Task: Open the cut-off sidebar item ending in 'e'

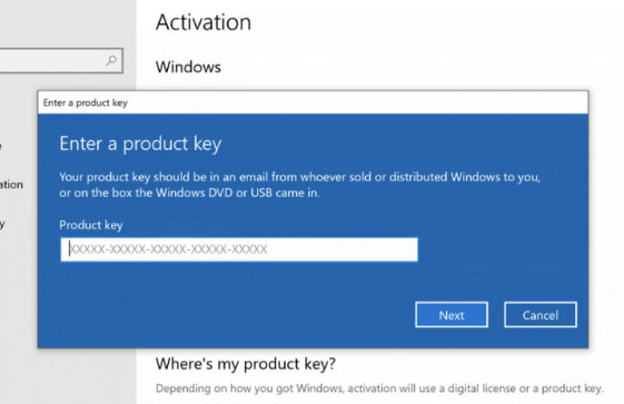Action: coord(2,145)
